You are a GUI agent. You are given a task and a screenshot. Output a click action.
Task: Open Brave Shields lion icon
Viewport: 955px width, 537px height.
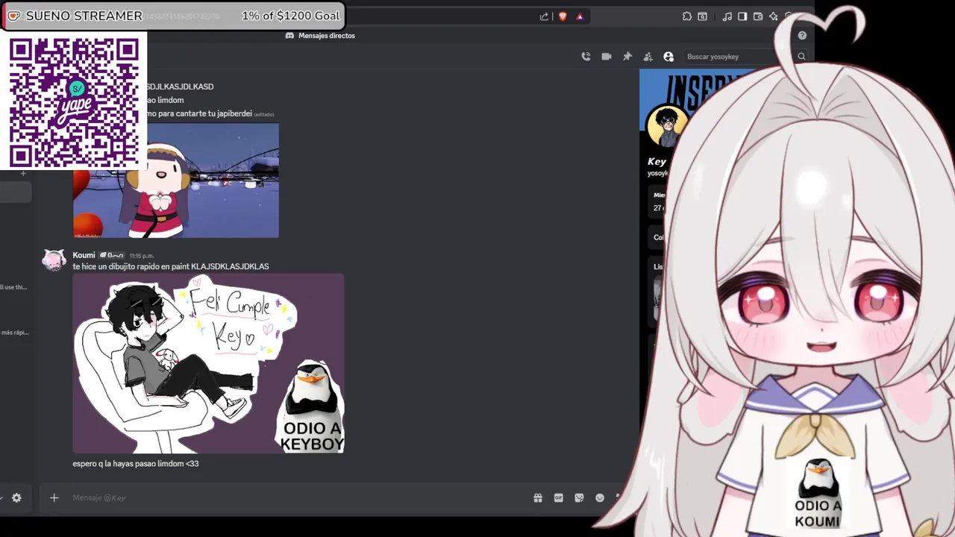point(563,16)
